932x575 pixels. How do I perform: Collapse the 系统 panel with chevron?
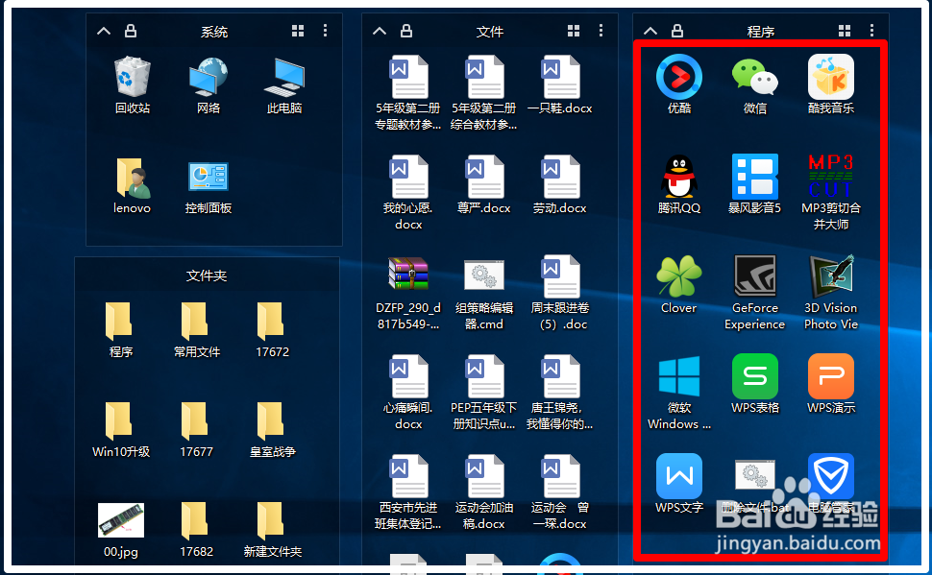click(104, 31)
